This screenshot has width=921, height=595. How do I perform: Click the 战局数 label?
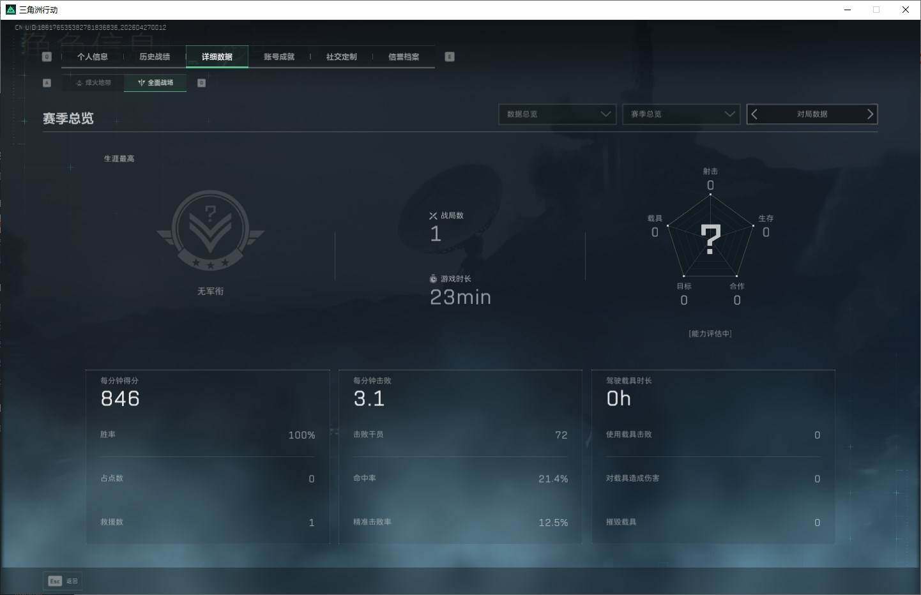(452, 216)
